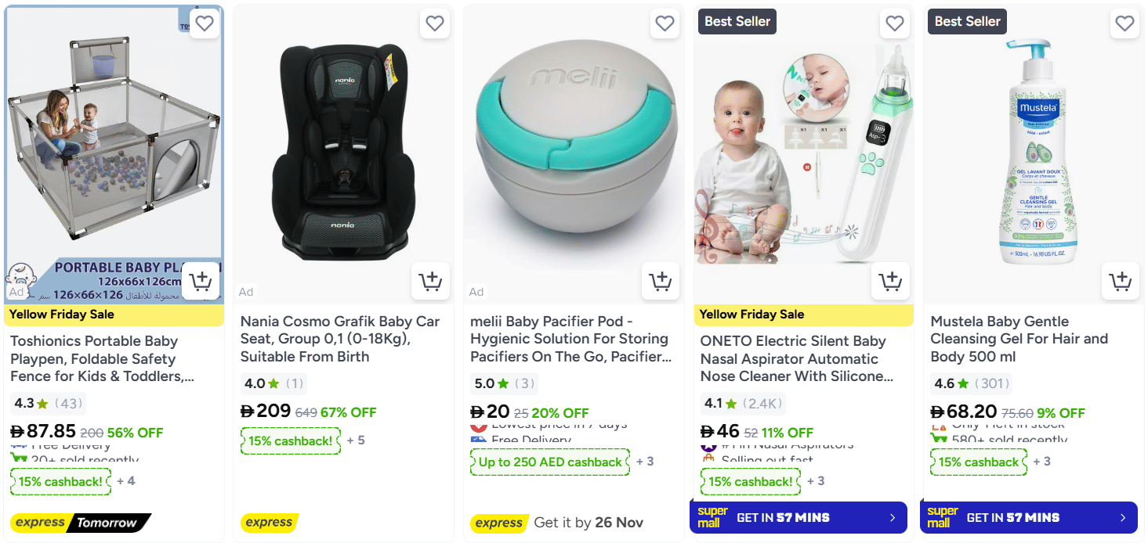Open Toshionics Portable Baby Playpen title link
The width and height of the screenshot is (1148, 543).
point(102,358)
